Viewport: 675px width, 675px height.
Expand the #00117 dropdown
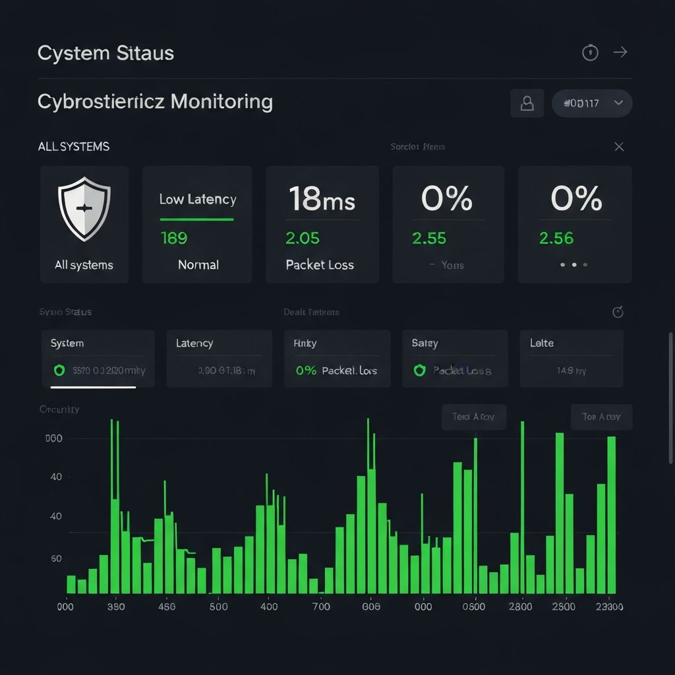pyautogui.click(x=591, y=103)
